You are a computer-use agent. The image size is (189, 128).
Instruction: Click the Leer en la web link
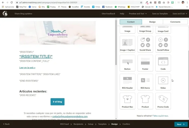coord(27,68)
